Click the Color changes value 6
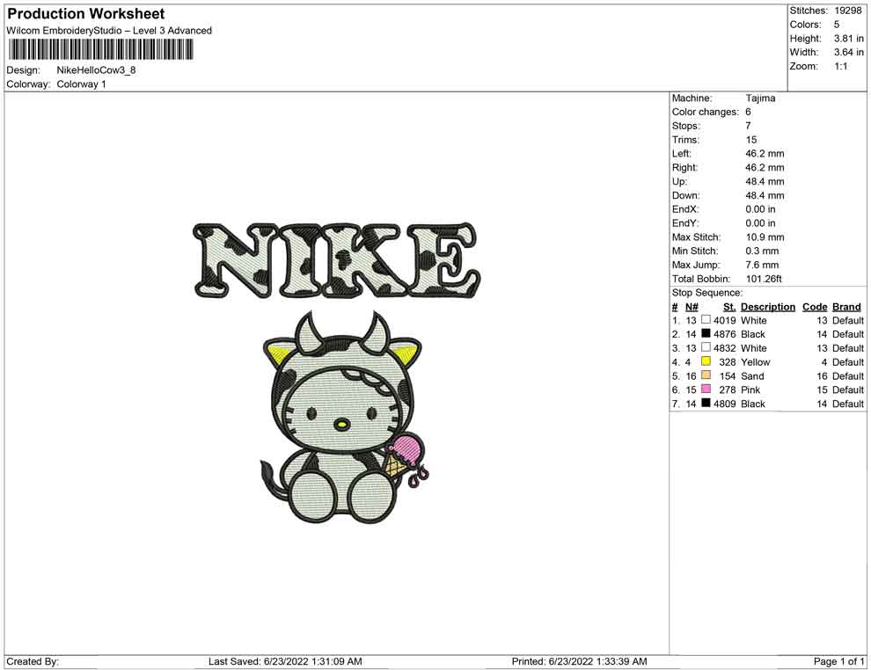This screenshot has height=670, width=871. tap(748, 113)
